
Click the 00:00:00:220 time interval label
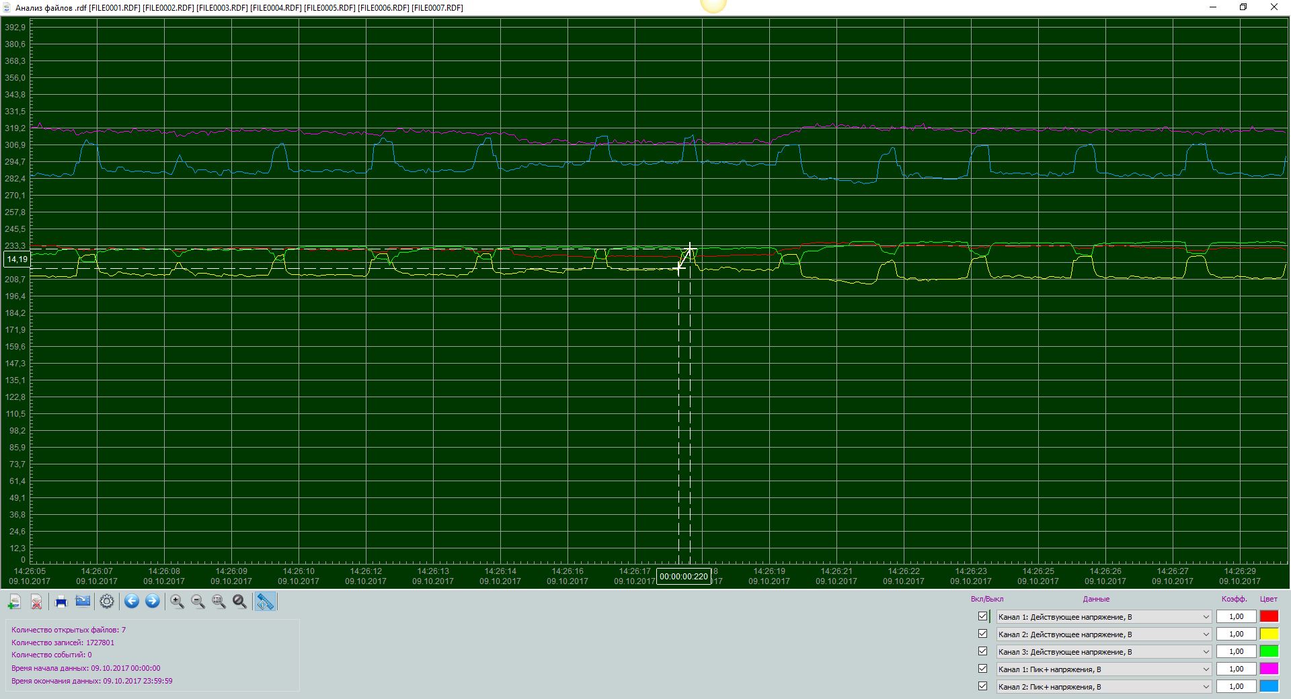coord(684,576)
